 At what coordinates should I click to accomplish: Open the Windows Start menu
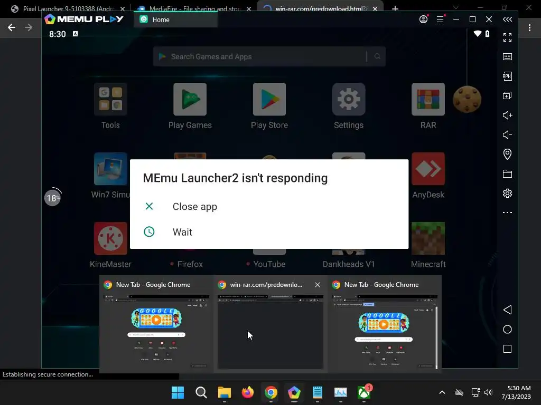[x=178, y=392]
